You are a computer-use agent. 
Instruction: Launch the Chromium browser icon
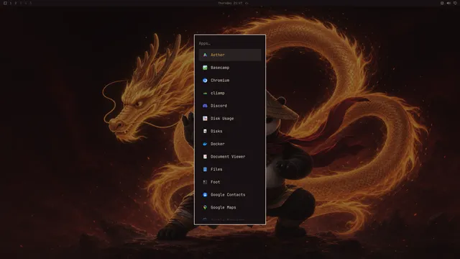tap(205, 80)
